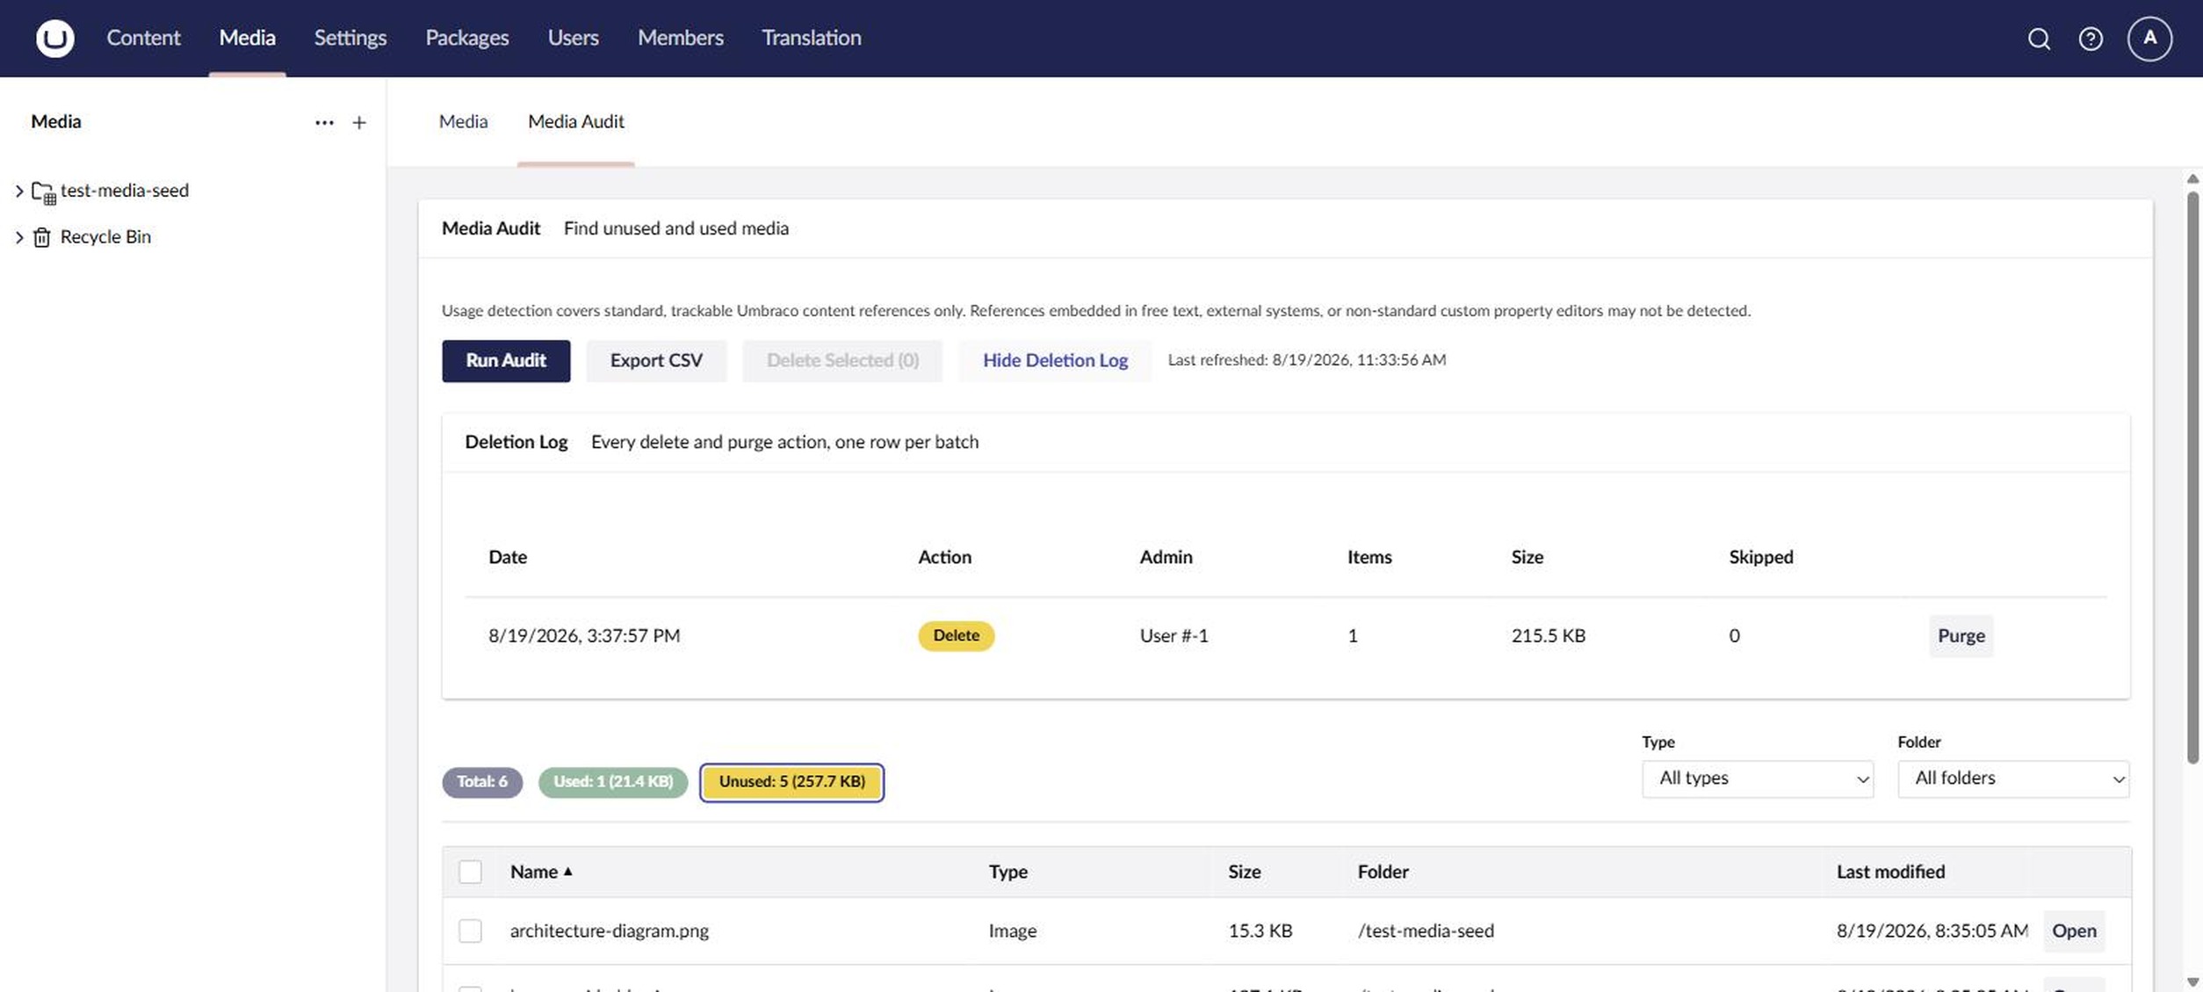Open the Members section
The image size is (2203, 992).
[680, 38]
